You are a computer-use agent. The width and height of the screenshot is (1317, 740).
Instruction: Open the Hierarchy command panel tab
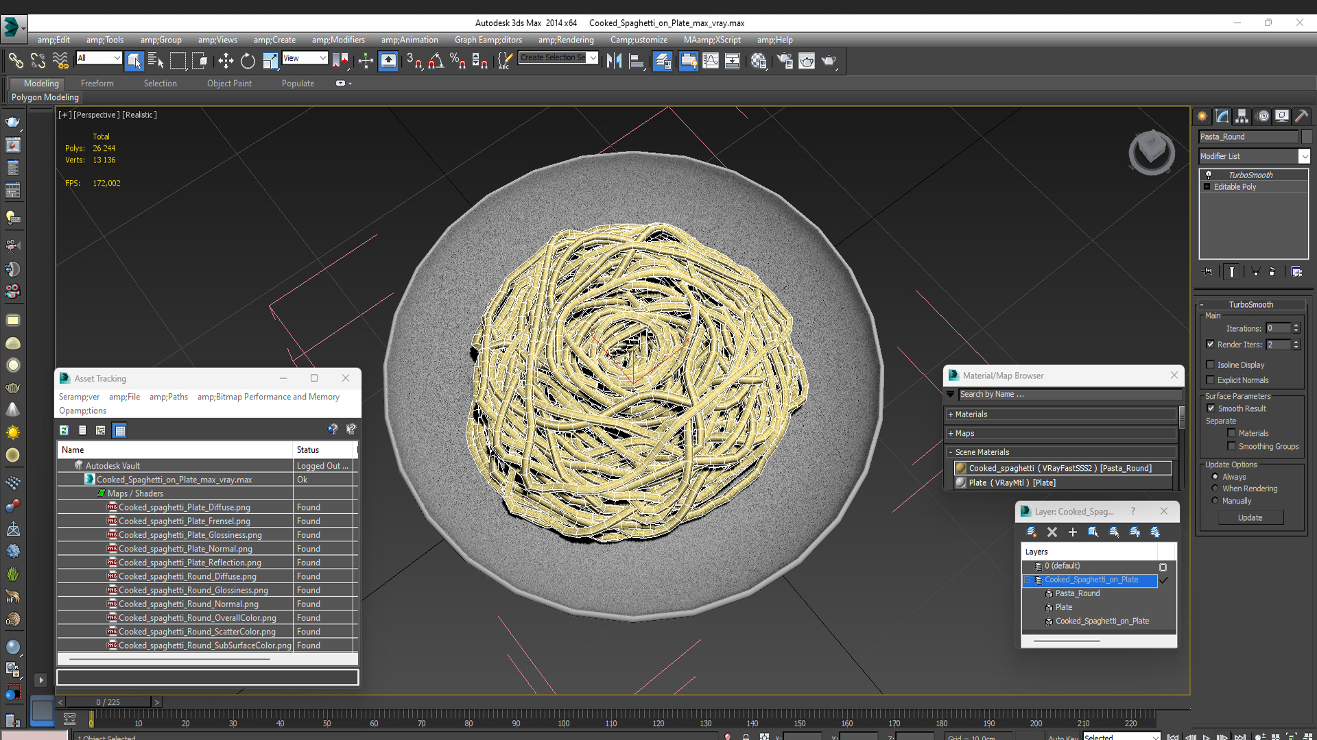pos(1242,116)
